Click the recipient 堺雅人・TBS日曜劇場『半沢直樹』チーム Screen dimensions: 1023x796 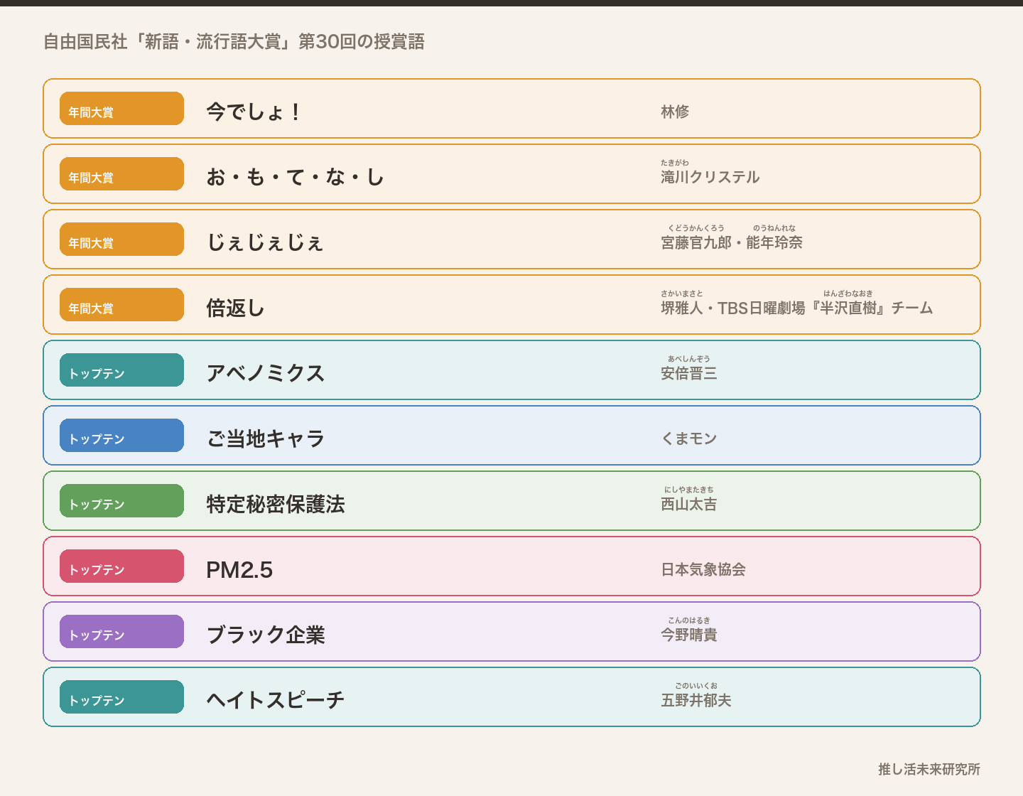pos(797,308)
